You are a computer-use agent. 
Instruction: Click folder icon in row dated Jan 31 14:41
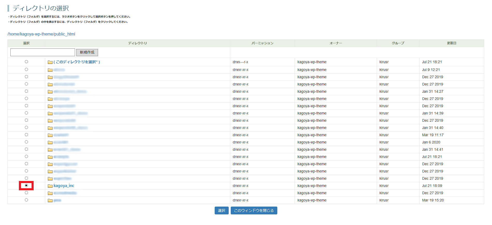[50, 150]
